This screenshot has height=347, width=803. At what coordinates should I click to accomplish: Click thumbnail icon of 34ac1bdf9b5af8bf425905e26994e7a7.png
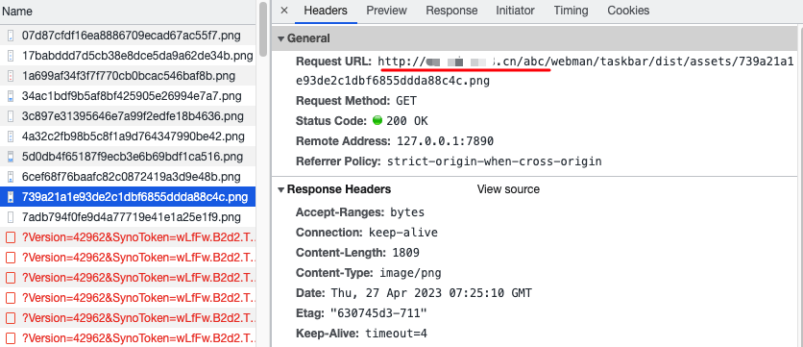11,96
